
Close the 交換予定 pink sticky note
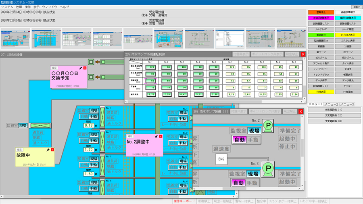(x=85, y=68)
